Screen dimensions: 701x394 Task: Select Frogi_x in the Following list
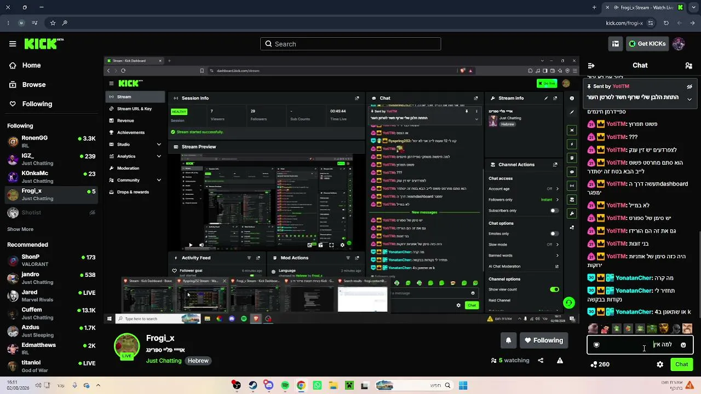pyautogui.click(x=51, y=194)
